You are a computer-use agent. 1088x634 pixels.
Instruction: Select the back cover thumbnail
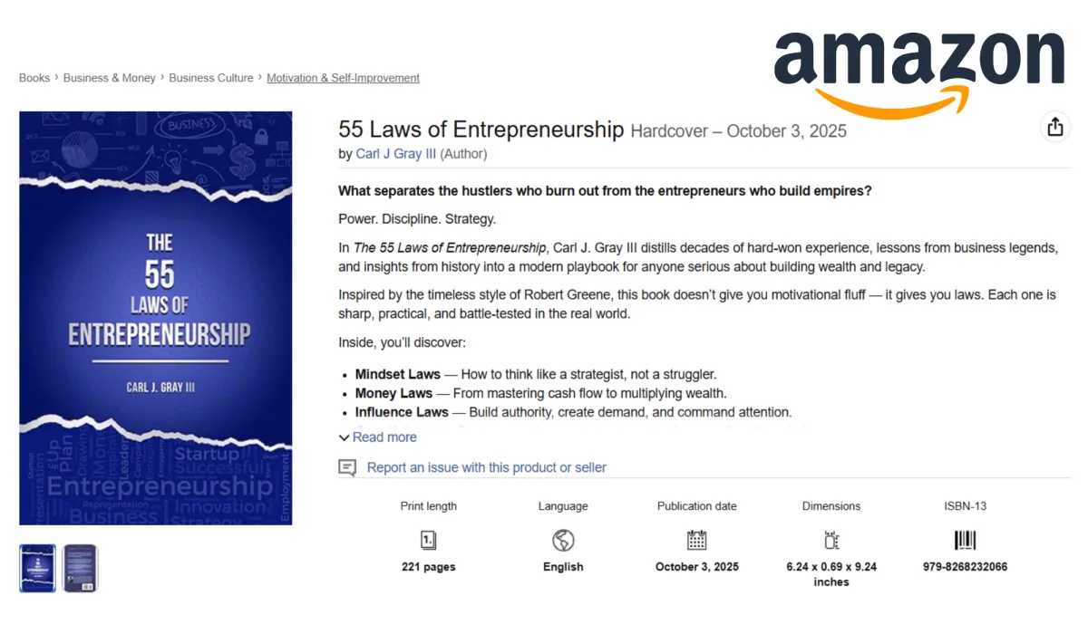(80, 568)
